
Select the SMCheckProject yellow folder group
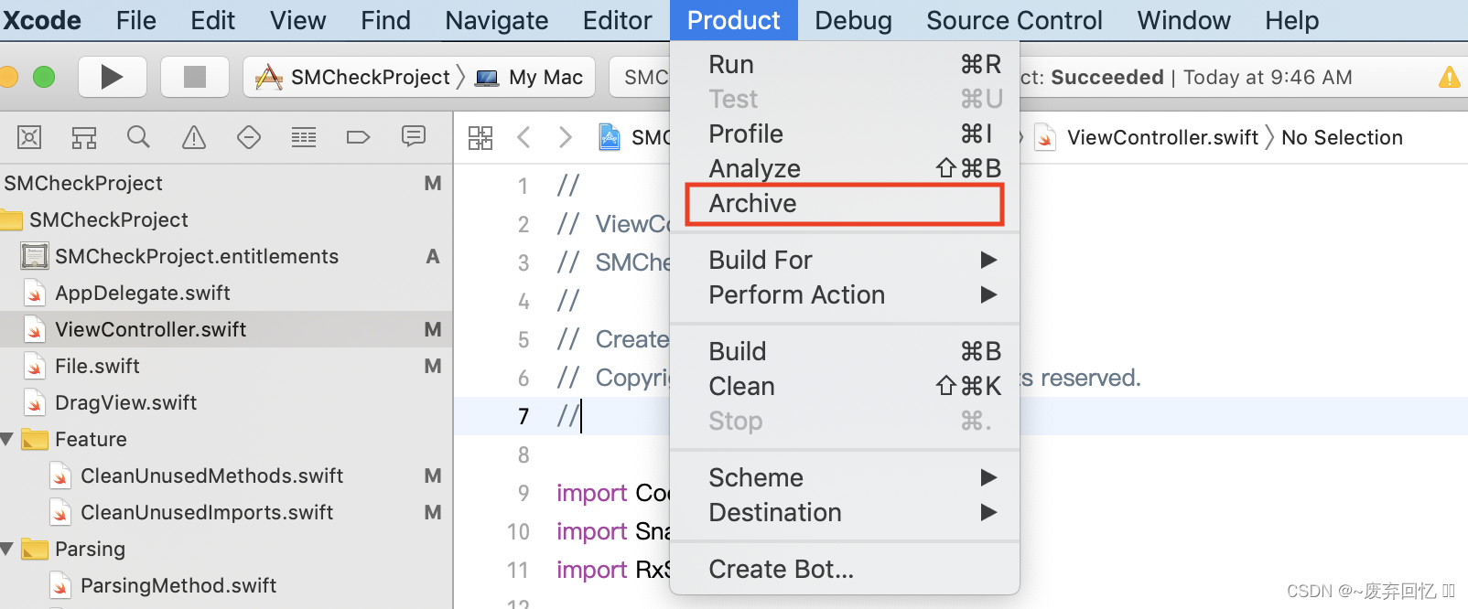point(226,220)
